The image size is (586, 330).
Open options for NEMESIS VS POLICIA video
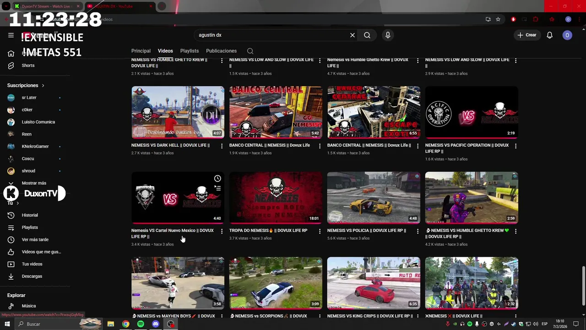(x=418, y=231)
